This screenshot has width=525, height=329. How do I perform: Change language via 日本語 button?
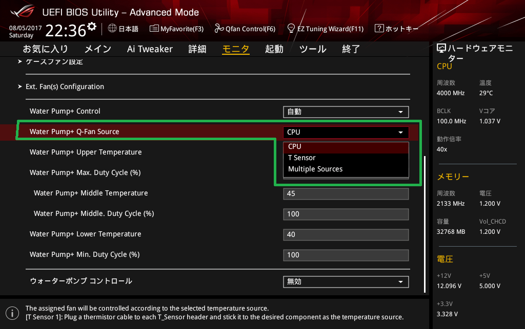click(x=129, y=29)
